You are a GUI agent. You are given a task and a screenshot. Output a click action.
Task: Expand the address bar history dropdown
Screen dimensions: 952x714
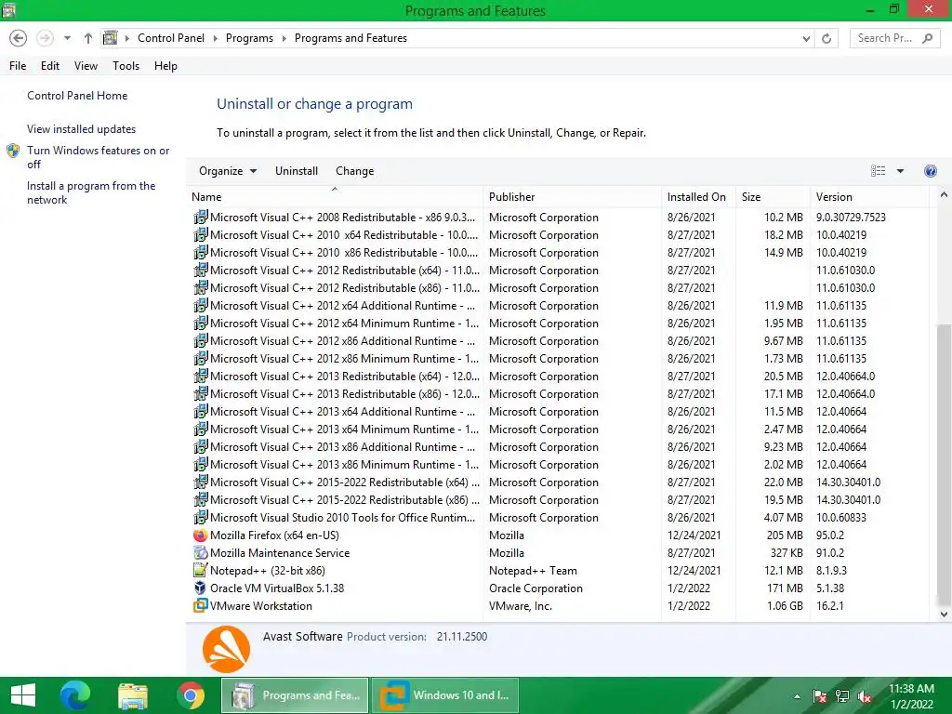point(806,38)
